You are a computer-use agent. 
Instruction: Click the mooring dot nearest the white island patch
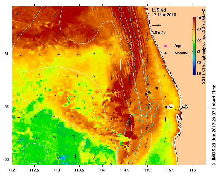(166, 107)
